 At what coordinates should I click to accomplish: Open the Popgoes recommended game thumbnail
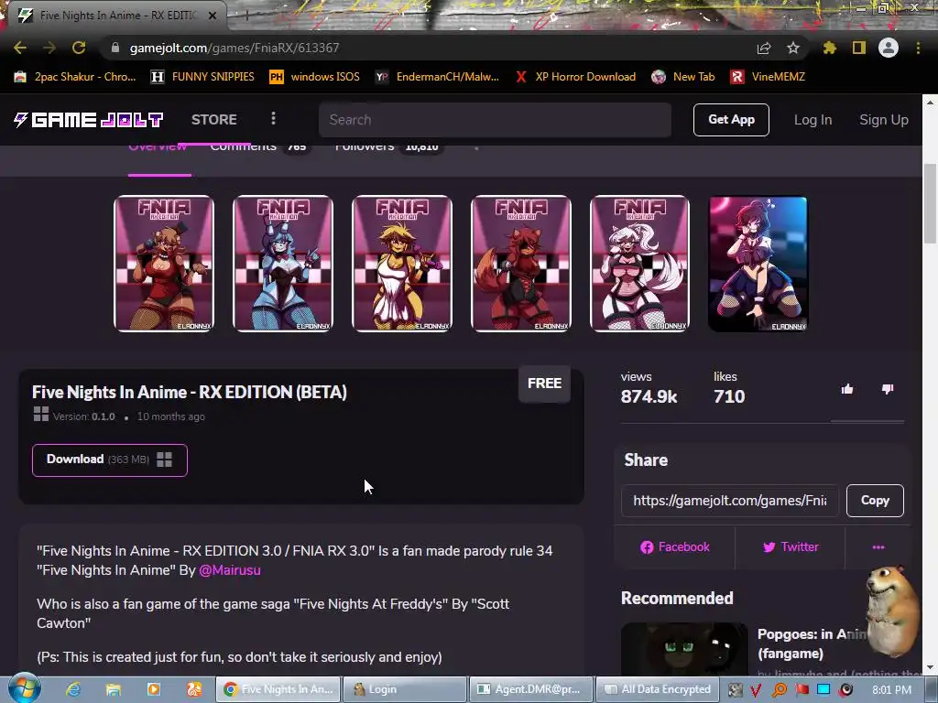point(684,649)
